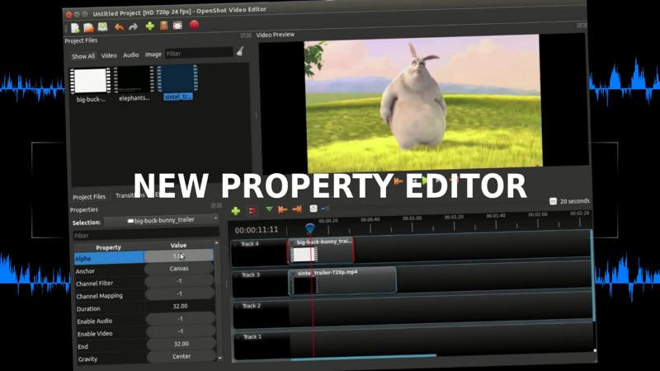This screenshot has height=371, width=660.
Task: Toggle the snapping magnet icon
Action: (252, 210)
